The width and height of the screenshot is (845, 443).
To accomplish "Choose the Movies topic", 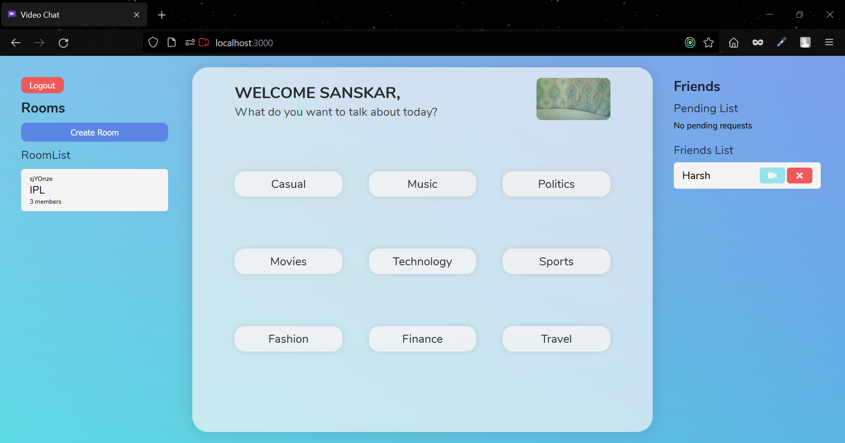I will (x=288, y=261).
